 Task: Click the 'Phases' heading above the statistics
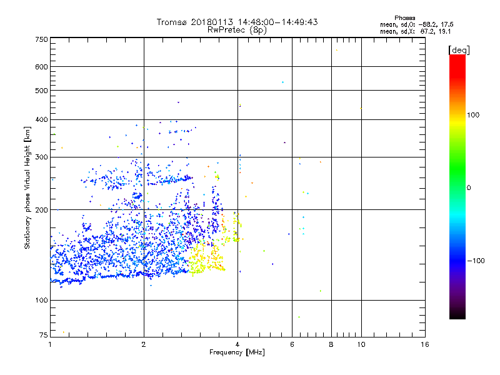404,18
